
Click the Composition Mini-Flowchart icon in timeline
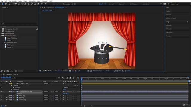pyautogui.click(x=59, y=78)
